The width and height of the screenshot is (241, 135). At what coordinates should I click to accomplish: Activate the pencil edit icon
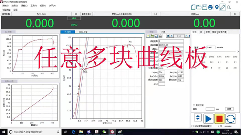[222, 7]
